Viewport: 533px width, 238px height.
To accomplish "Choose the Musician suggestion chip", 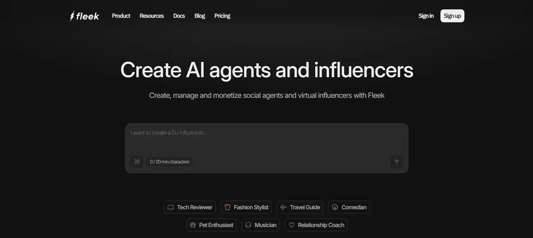I will click(261, 225).
